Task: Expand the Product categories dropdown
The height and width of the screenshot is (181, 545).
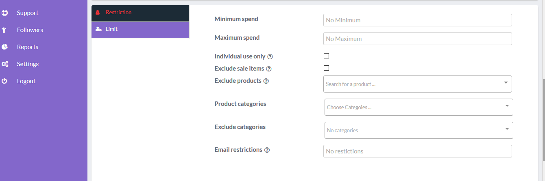Action: pyautogui.click(x=419, y=107)
